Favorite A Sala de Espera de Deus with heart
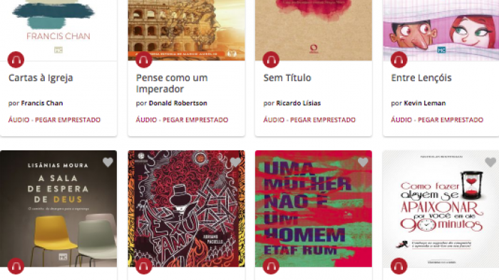Screen dimensions: 499x280 108,162
